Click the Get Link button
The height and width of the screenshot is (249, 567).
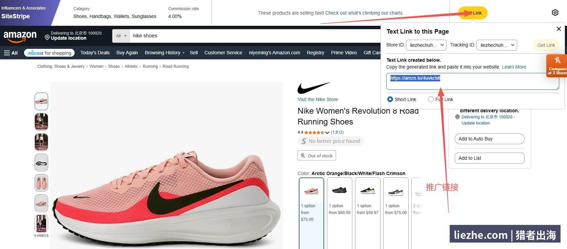tap(546, 45)
